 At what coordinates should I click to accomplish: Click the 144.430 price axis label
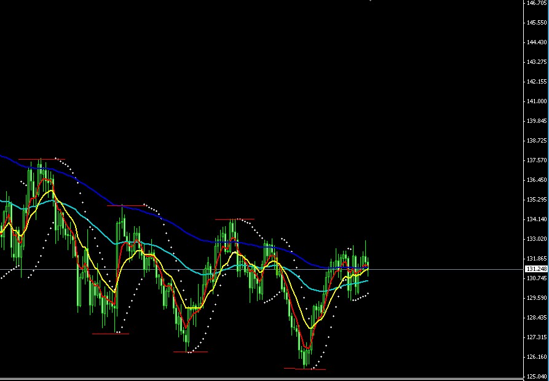[537, 42]
